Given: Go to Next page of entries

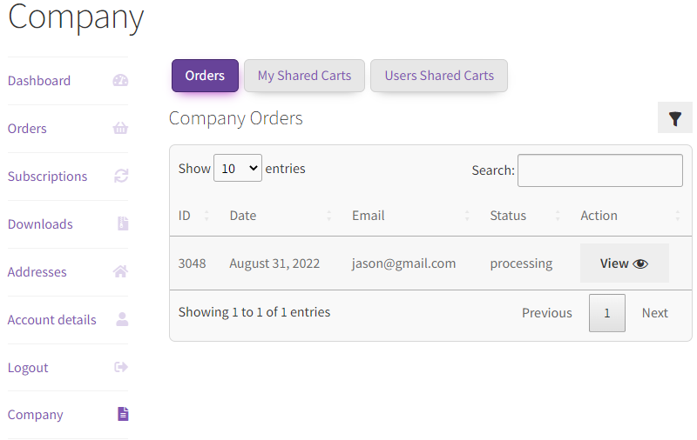Looking at the screenshot, I should [x=655, y=313].
